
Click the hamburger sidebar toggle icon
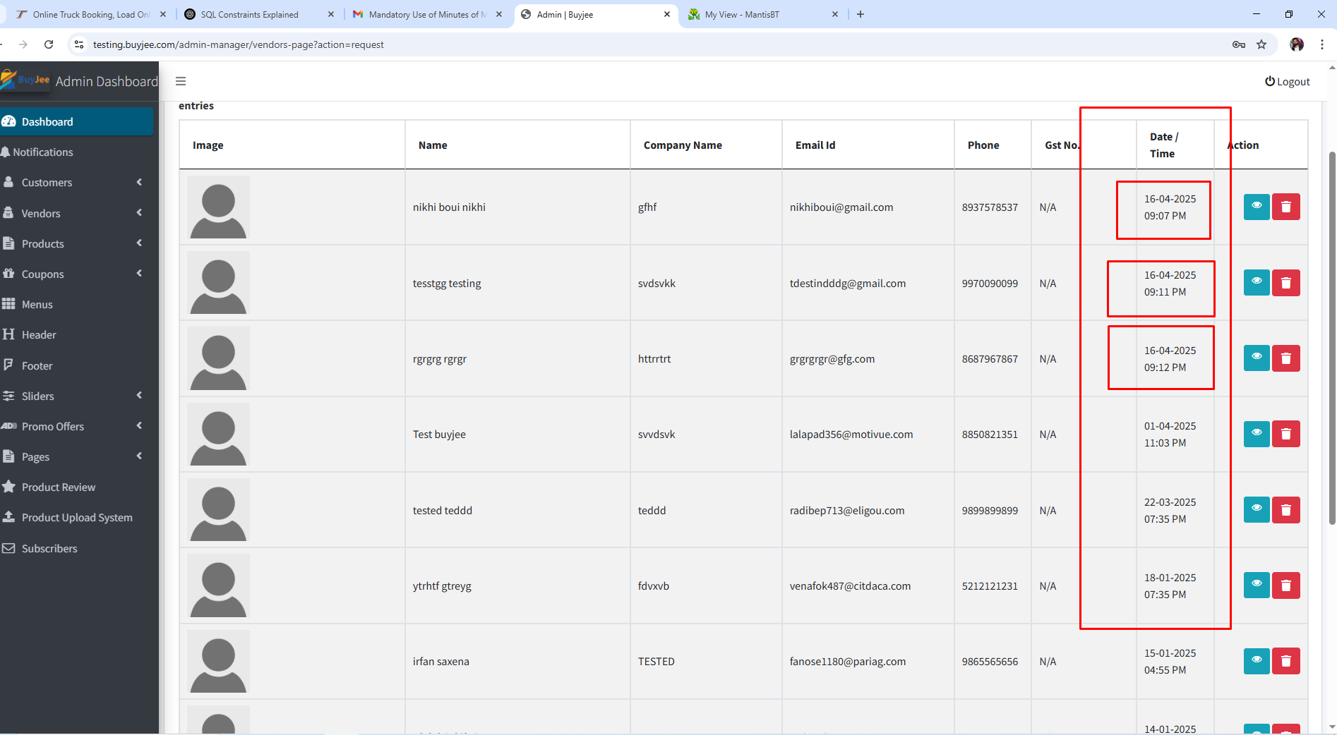[181, 81]
